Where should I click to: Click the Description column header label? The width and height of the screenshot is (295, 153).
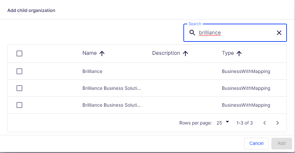click(x=166, y=53)
